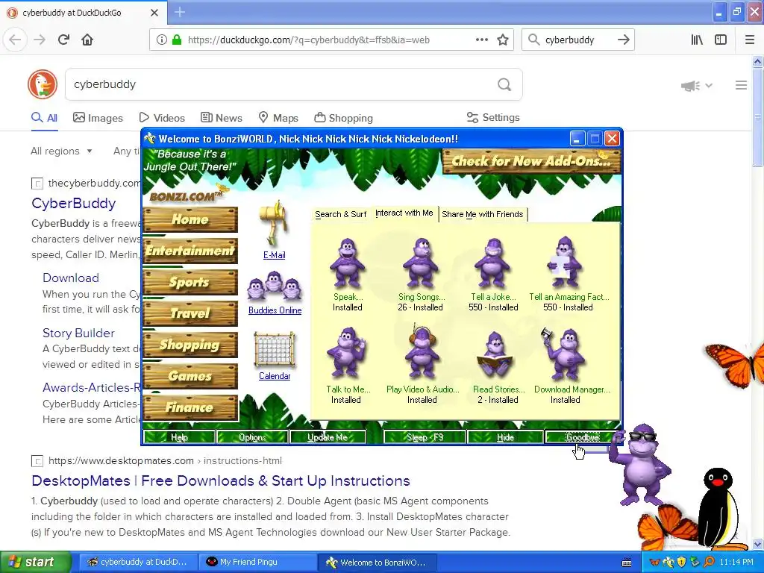The width and height of the screenshot is (764, 573).
Task: Click the Travel wooden sign button
Action: point(190,313)
